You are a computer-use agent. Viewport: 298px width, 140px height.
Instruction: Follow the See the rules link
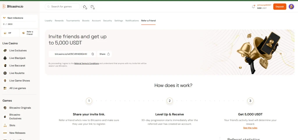click(250, 128)
